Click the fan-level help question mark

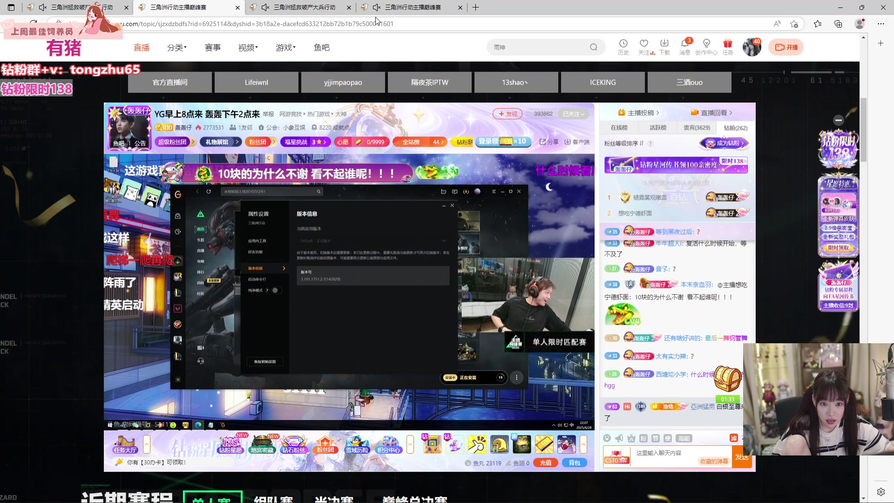click(x=650, y=143)
